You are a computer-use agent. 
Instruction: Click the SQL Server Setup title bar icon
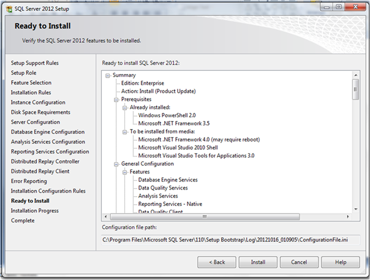pos(9,9)
